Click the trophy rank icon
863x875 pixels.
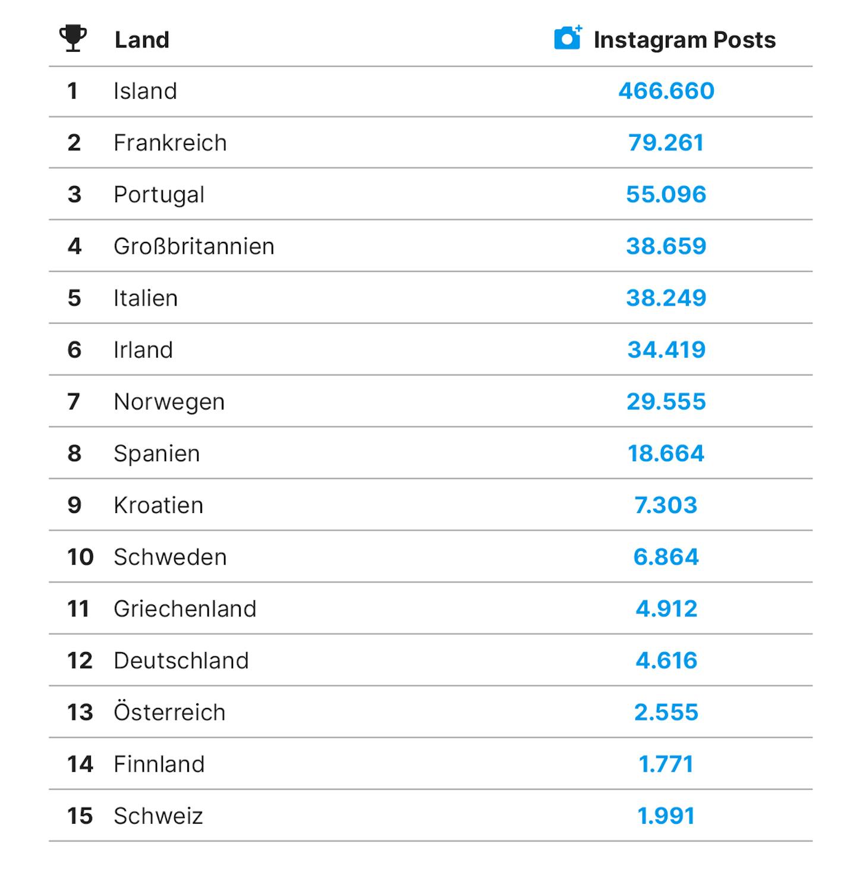73,39
